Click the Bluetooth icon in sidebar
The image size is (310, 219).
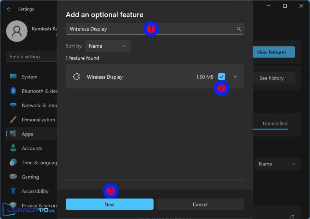(x=13, y=91)
